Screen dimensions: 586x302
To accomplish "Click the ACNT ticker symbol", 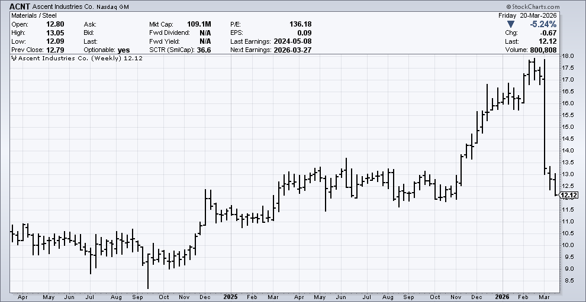I will (x=20, y=7).
